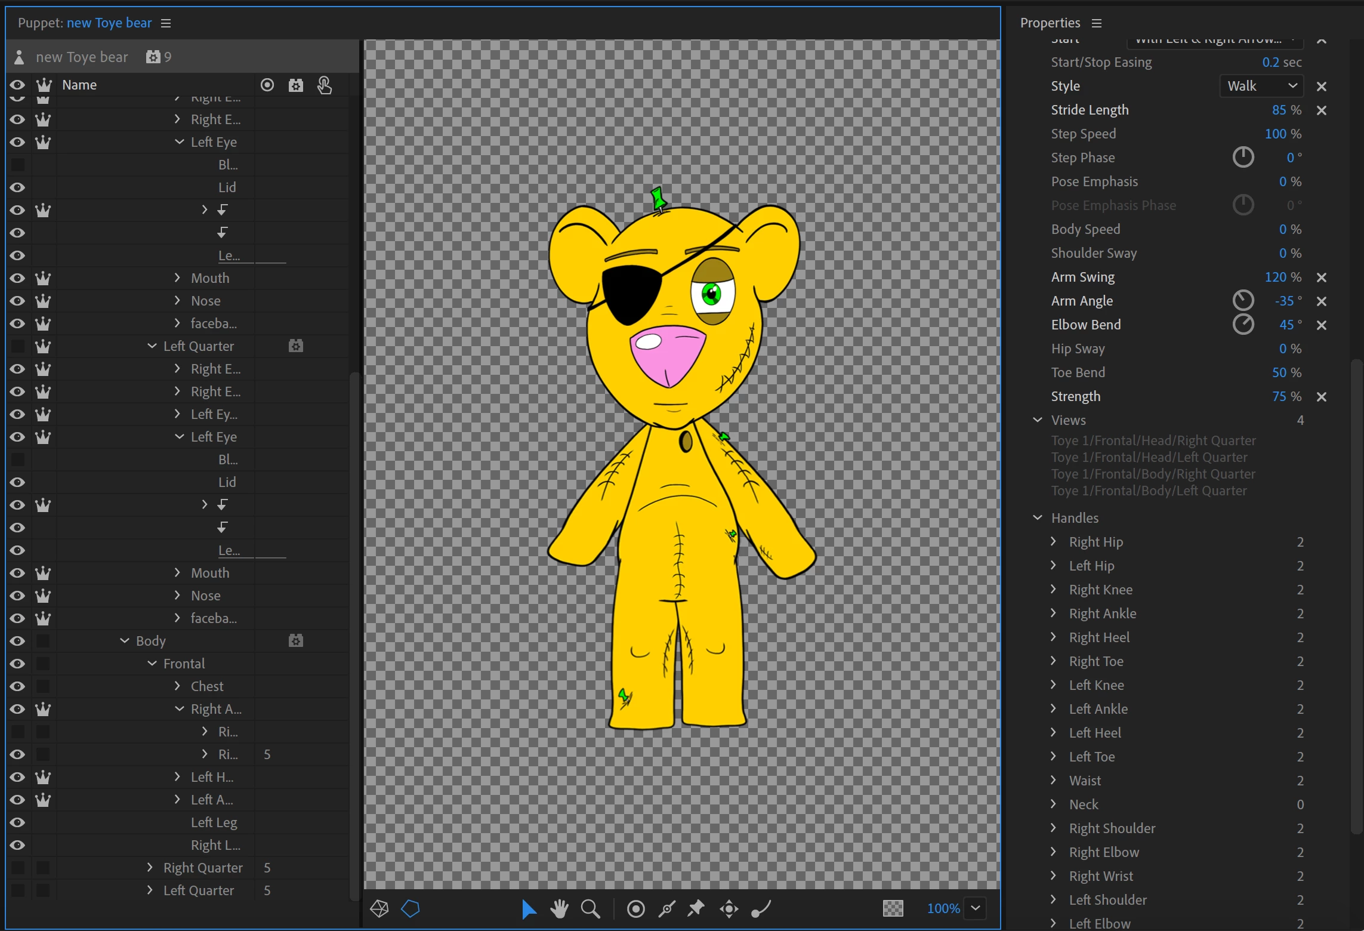Click the Properties panel vertical scrollbar
1364x931 pixels.
(1356, 597)
